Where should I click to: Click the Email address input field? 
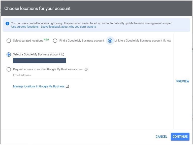48,75
